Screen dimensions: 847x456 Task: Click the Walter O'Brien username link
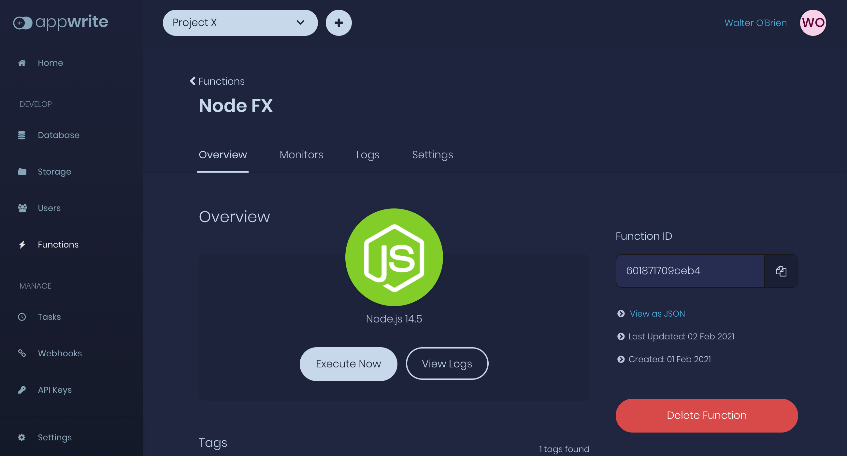755,23
